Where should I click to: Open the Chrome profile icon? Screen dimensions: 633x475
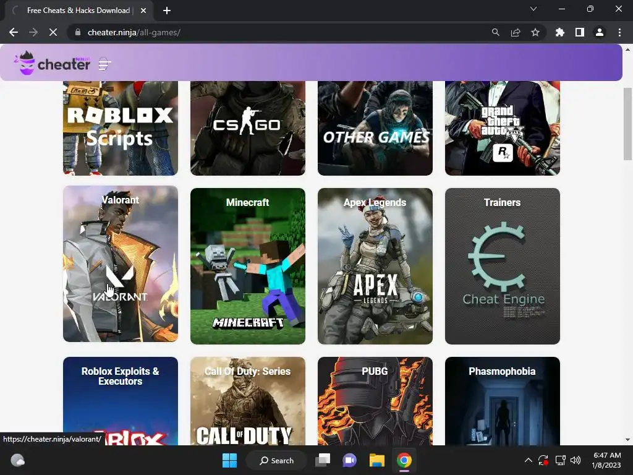point(600,32)
